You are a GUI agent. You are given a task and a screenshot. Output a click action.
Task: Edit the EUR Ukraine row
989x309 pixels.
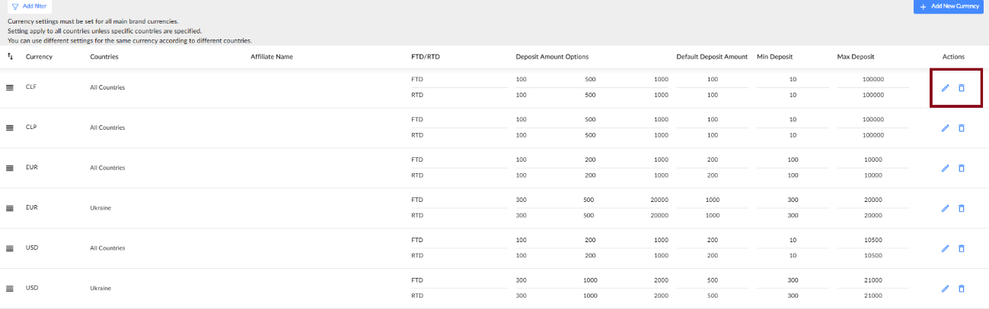(x=946, y=208)
